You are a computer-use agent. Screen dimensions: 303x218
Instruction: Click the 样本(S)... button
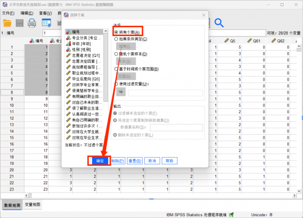click(x=126, y=61)
